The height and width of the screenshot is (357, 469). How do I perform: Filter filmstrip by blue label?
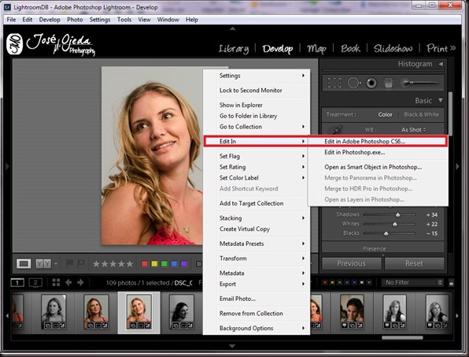click(x=347, y=282)
